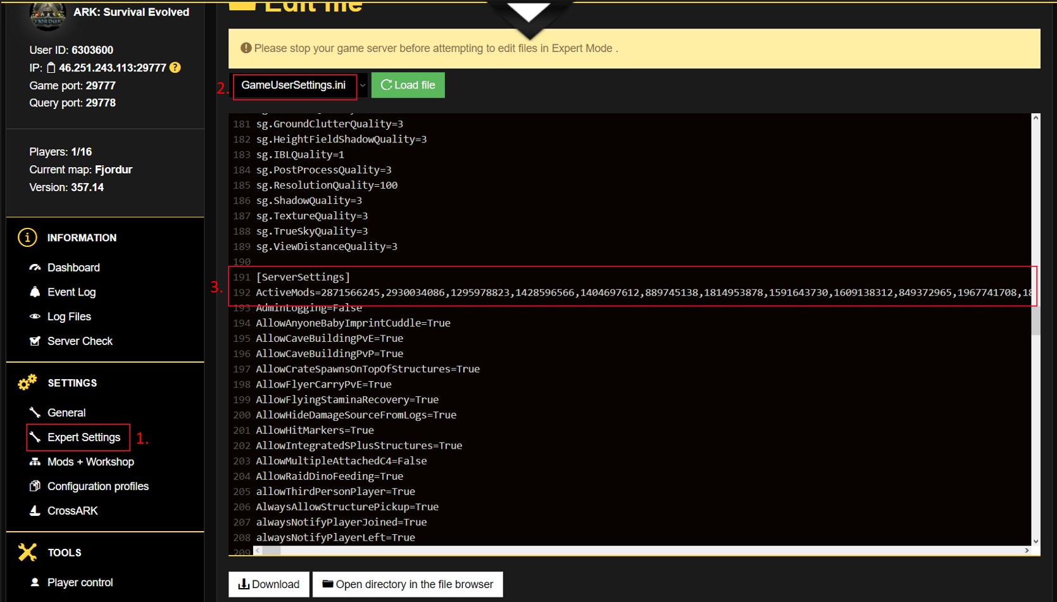
Task: Open General settings
Action: coord(66,413)
